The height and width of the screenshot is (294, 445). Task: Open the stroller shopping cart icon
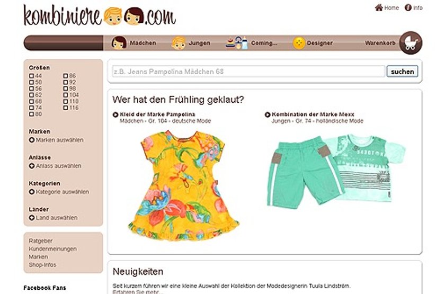pos(411,43)
